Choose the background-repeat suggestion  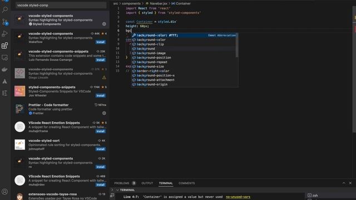tap(184, 62)
